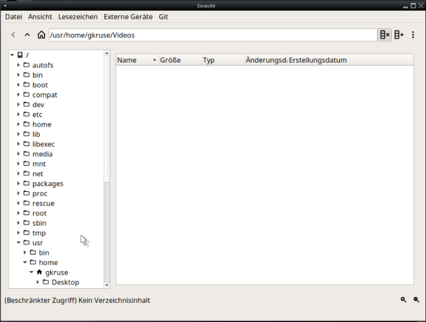Click the autofs folder icon
Screen dimensions: 426x322
tap(27, 65)
